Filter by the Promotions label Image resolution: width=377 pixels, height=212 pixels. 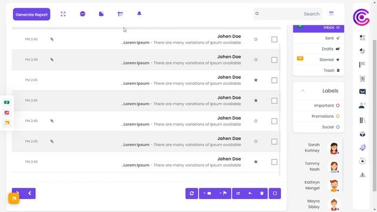pyautogui.click(x=322, y=117)
